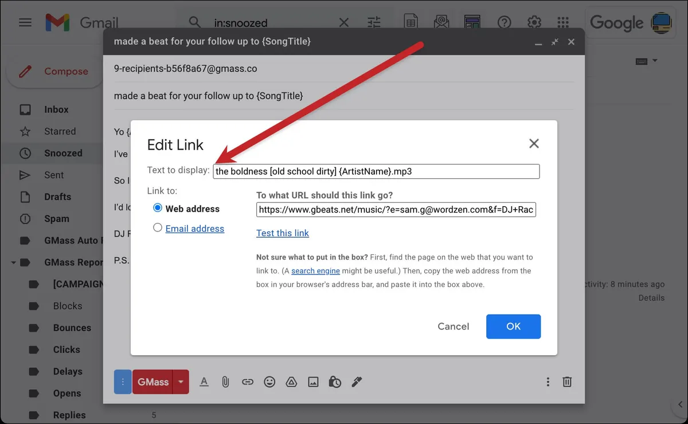Insert a photo in the compose toolbar
The height and width of the screenshot is (424, 688).
pos(313,382)
